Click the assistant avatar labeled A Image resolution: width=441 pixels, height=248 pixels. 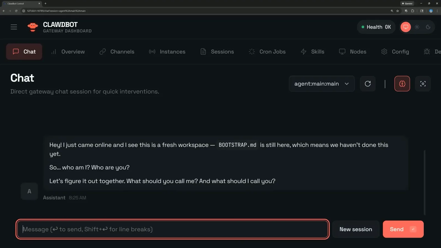coord(29,191)
